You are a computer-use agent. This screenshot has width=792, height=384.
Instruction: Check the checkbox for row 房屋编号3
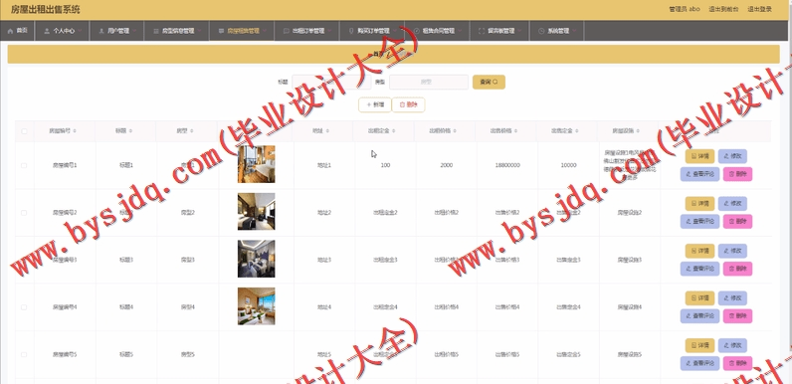(24, 260)
